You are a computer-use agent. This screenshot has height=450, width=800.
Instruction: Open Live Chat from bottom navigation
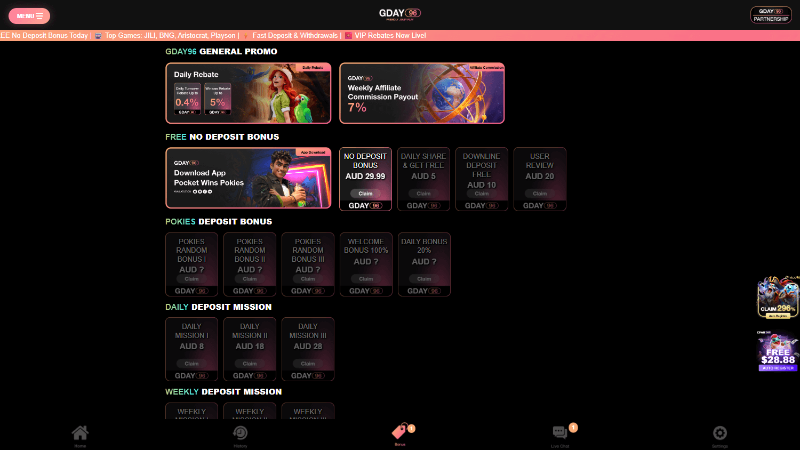(559, 435)
